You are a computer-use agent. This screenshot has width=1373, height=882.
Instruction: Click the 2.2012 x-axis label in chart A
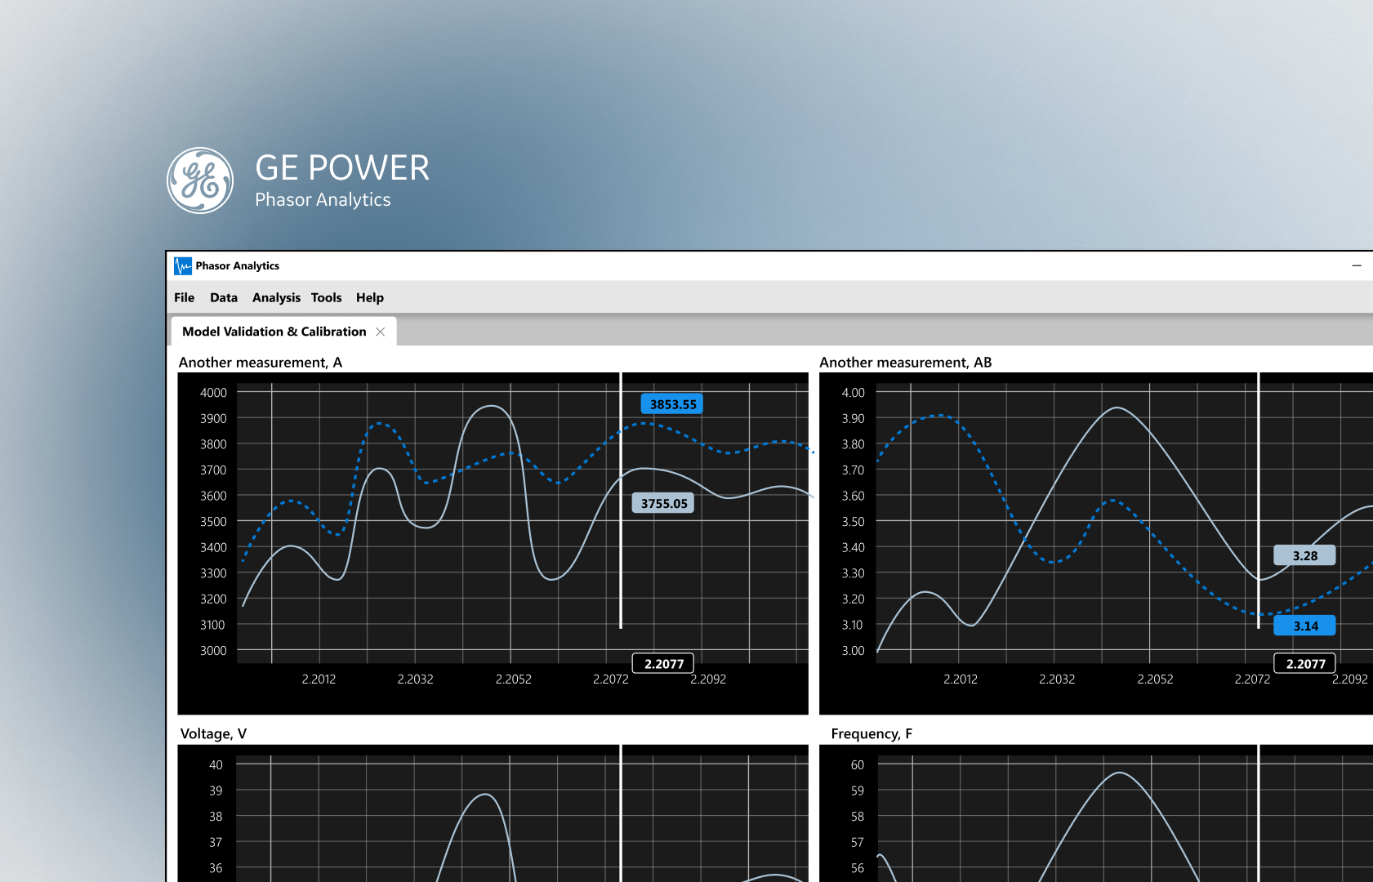coord(319,679)
